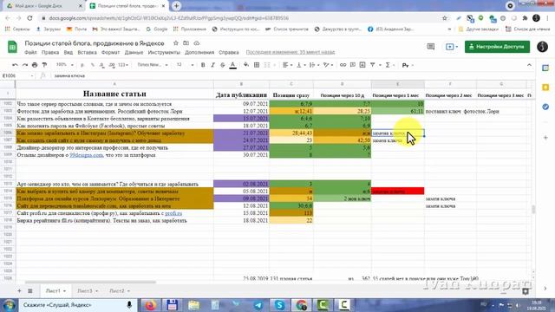The height and width of the screenshot is (312, 555).
Task: Increase decimal places button
Action: tap(112, 65)
